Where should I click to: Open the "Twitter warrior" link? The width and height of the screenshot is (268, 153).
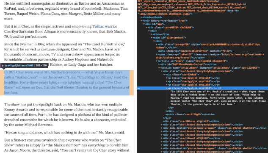tap(105, 26)
